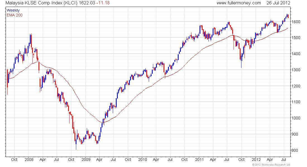Click the Oct label just before 2009
The width and height of the screenshot is (307, 167).
(x=71, y=159)
